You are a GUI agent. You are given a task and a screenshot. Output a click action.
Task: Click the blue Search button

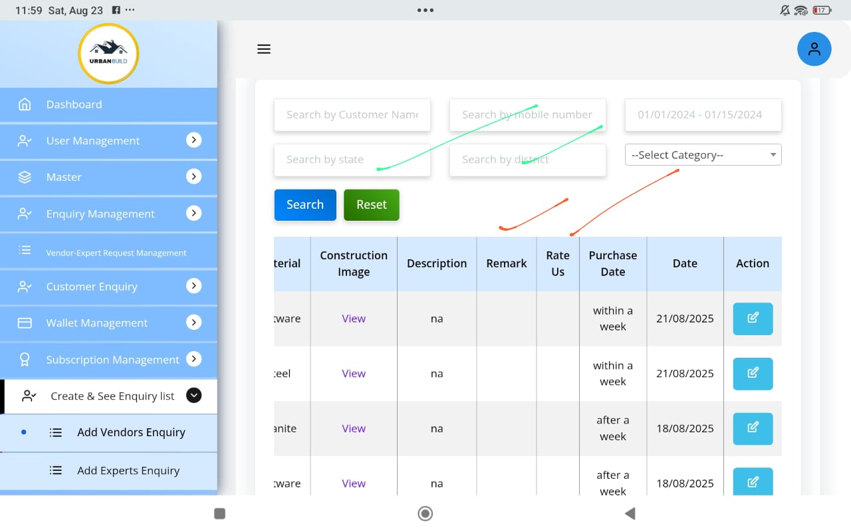tap(305, 205)
